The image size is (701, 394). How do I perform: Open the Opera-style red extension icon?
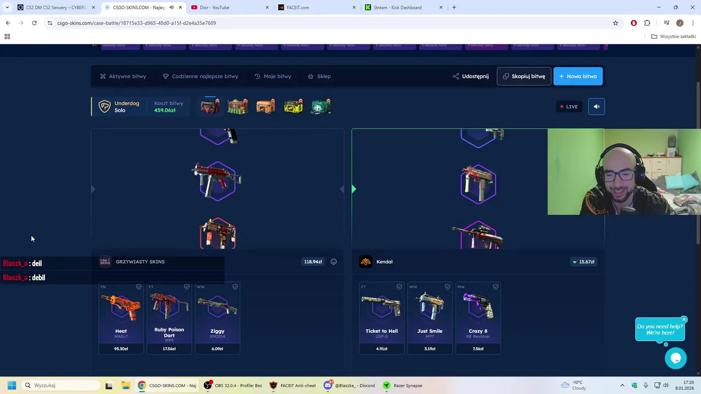634,23
